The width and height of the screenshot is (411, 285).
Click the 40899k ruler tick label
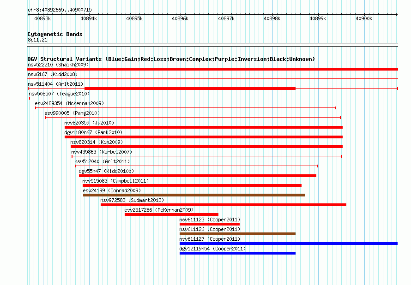tap(318, 18)
